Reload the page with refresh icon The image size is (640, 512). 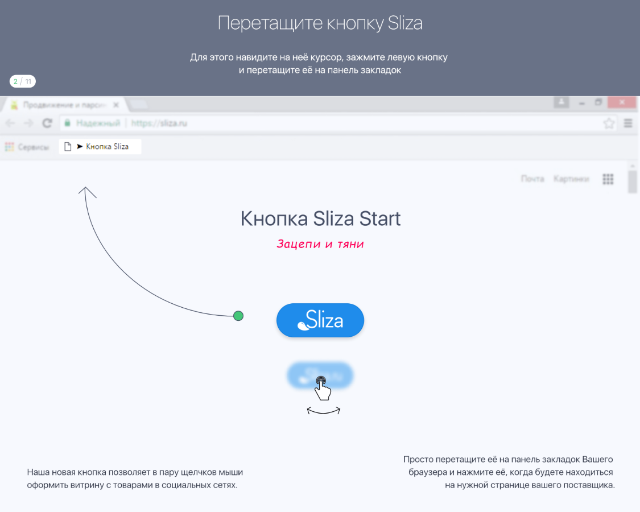(x=47, y=123)
